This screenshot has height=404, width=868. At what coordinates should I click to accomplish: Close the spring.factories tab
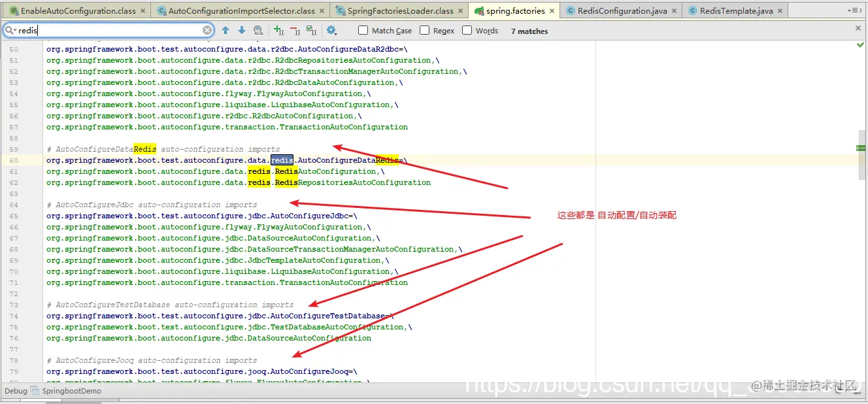[x=552, y=11]
